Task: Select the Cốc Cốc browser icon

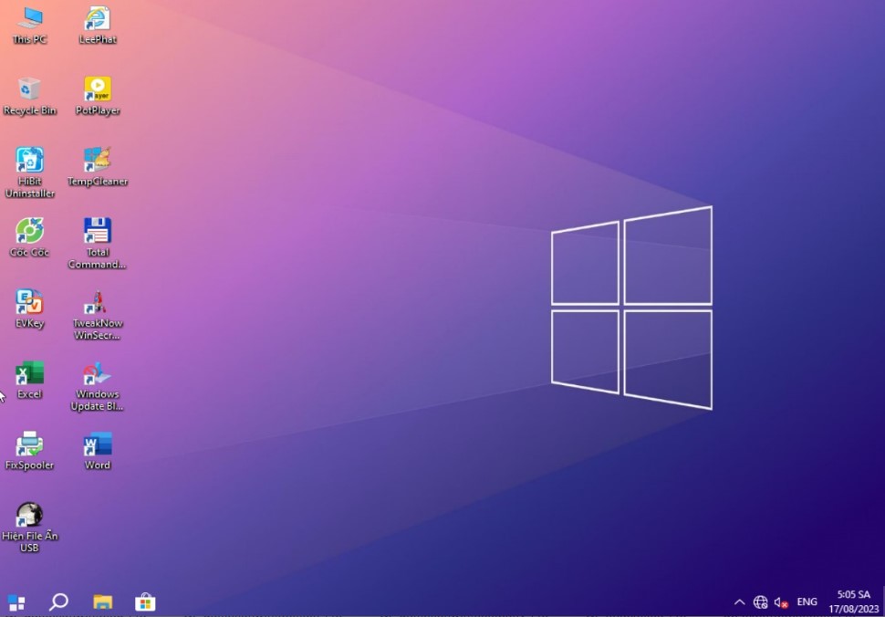Action: pyautogui.click(x=29, y=238)
